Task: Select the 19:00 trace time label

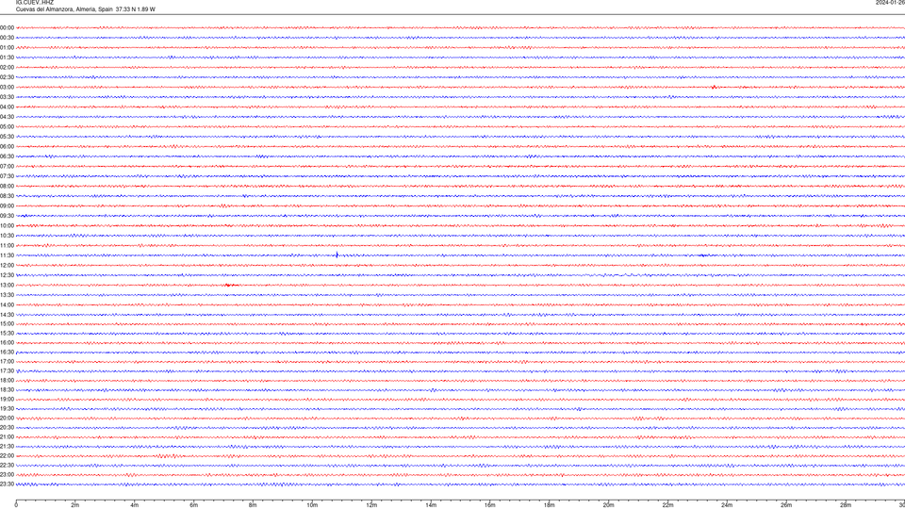Action: tap(7, 400)
